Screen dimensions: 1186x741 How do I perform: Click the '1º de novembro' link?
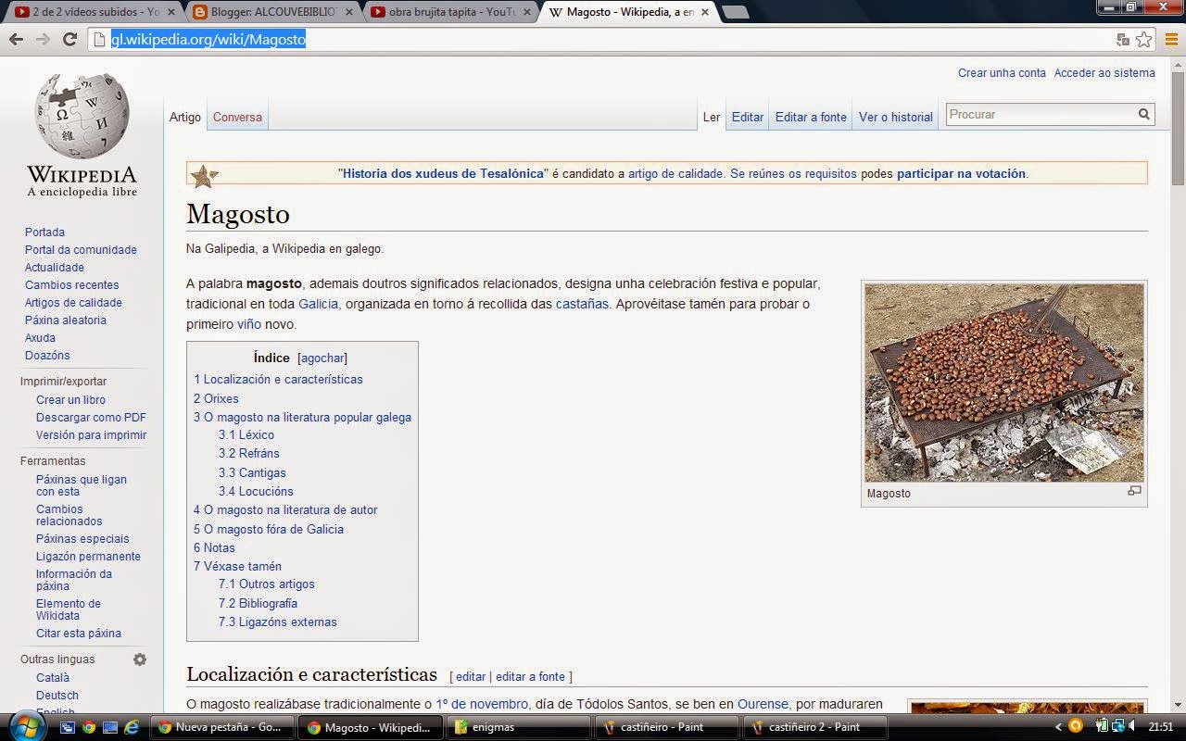pos(482,704)
